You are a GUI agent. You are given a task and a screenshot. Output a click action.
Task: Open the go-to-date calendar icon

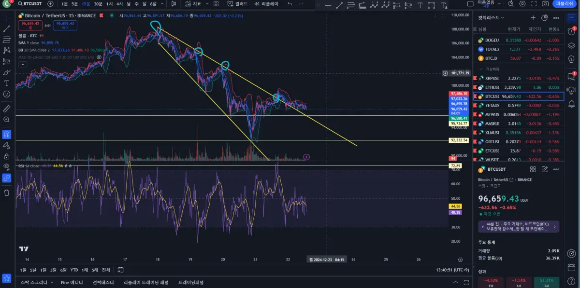(x=120, y=270)
